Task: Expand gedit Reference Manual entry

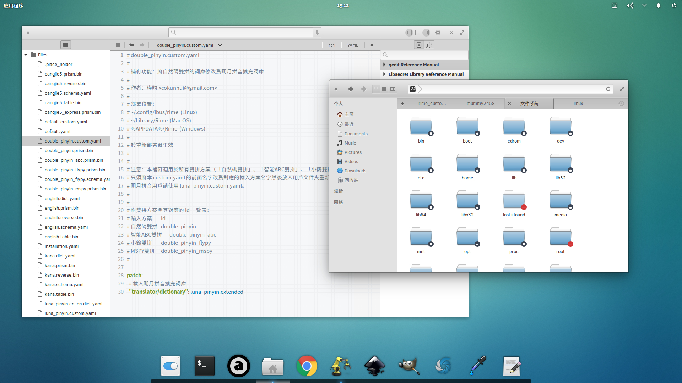Action: pyautogui.click(x=384, y=65)
